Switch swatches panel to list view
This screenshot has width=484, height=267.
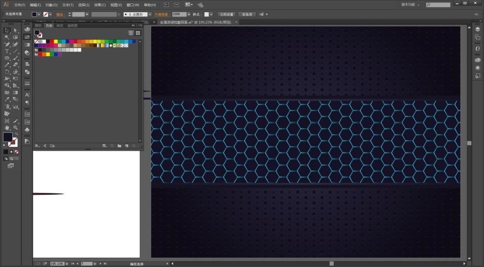pos(131,32)
